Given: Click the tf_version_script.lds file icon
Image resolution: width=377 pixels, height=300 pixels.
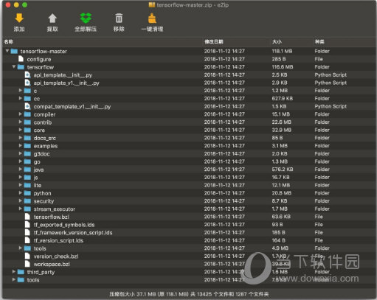Looking at the screenshot, I should 27,240.
